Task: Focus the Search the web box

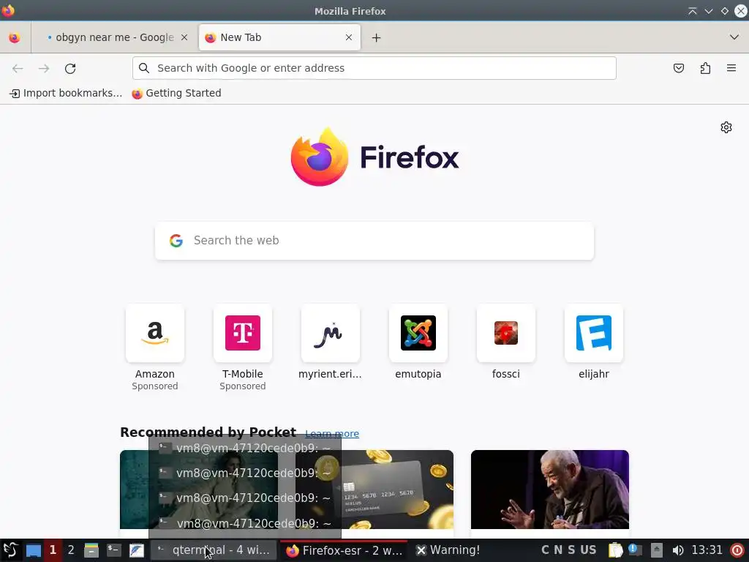Action: pos(374,241)
